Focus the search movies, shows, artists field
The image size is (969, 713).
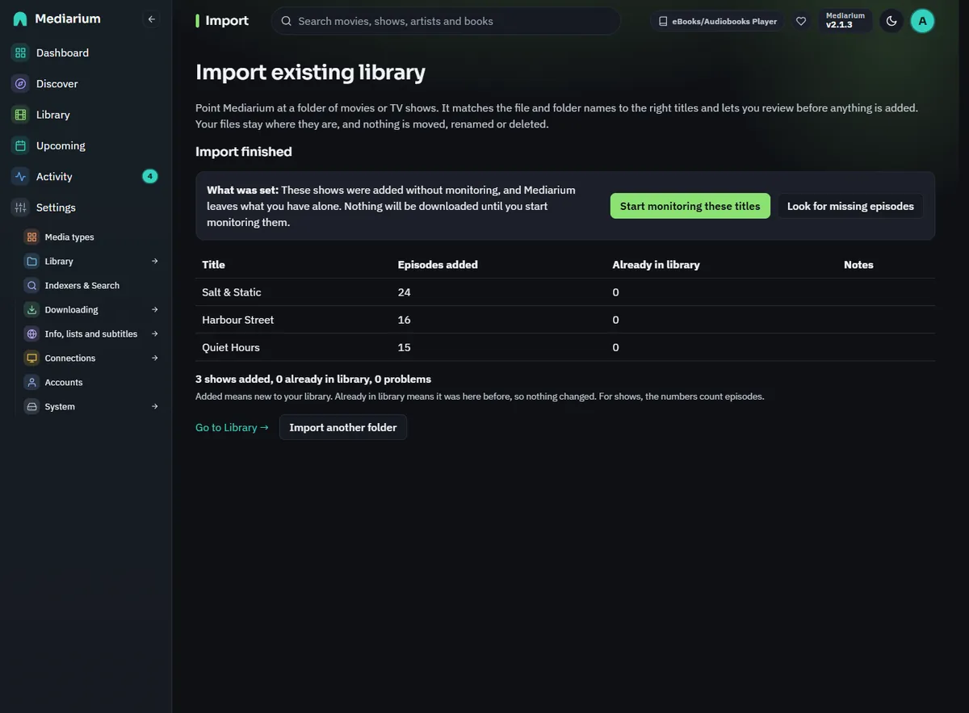point(446,21)
